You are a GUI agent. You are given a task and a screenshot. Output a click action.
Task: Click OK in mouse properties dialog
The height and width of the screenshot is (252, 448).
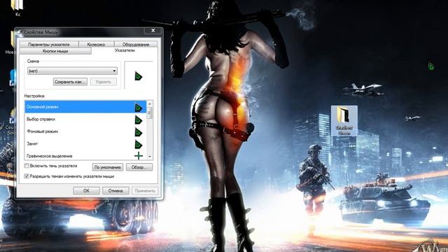click(86, 190)
